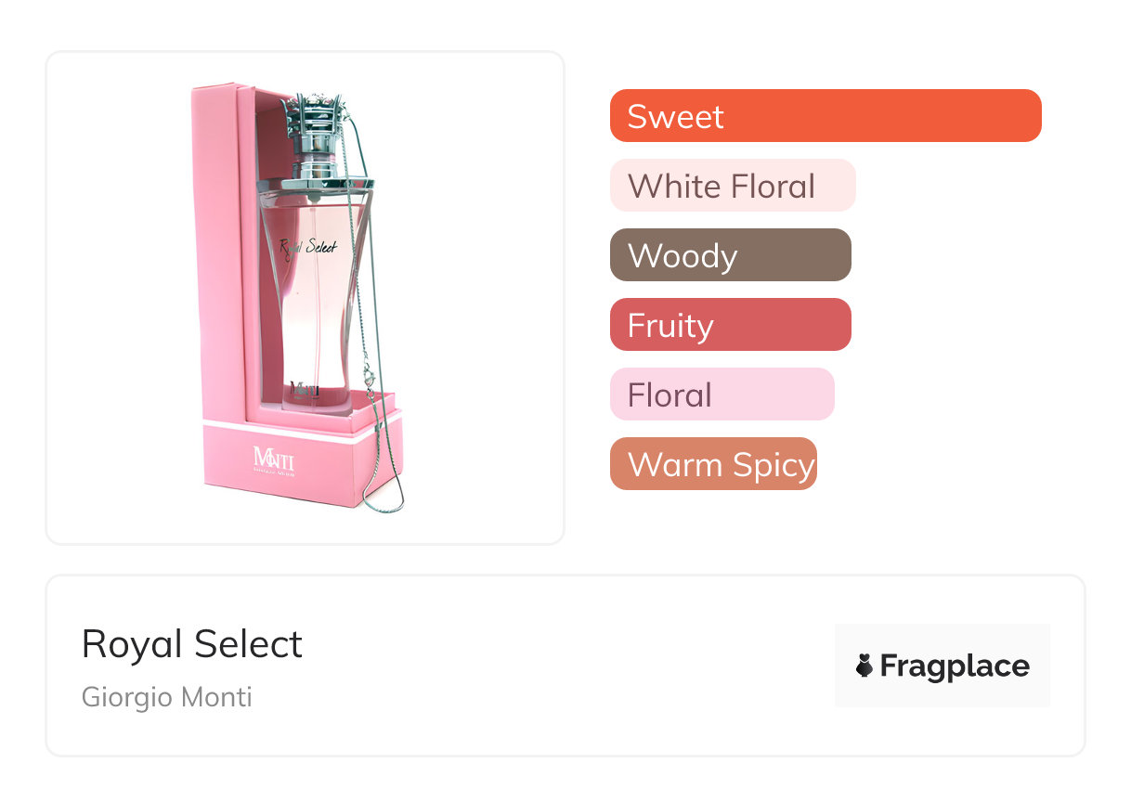The image size is (1131, 802).
Task: Pick the Fruity accord bar
Action: click(730, 325)
